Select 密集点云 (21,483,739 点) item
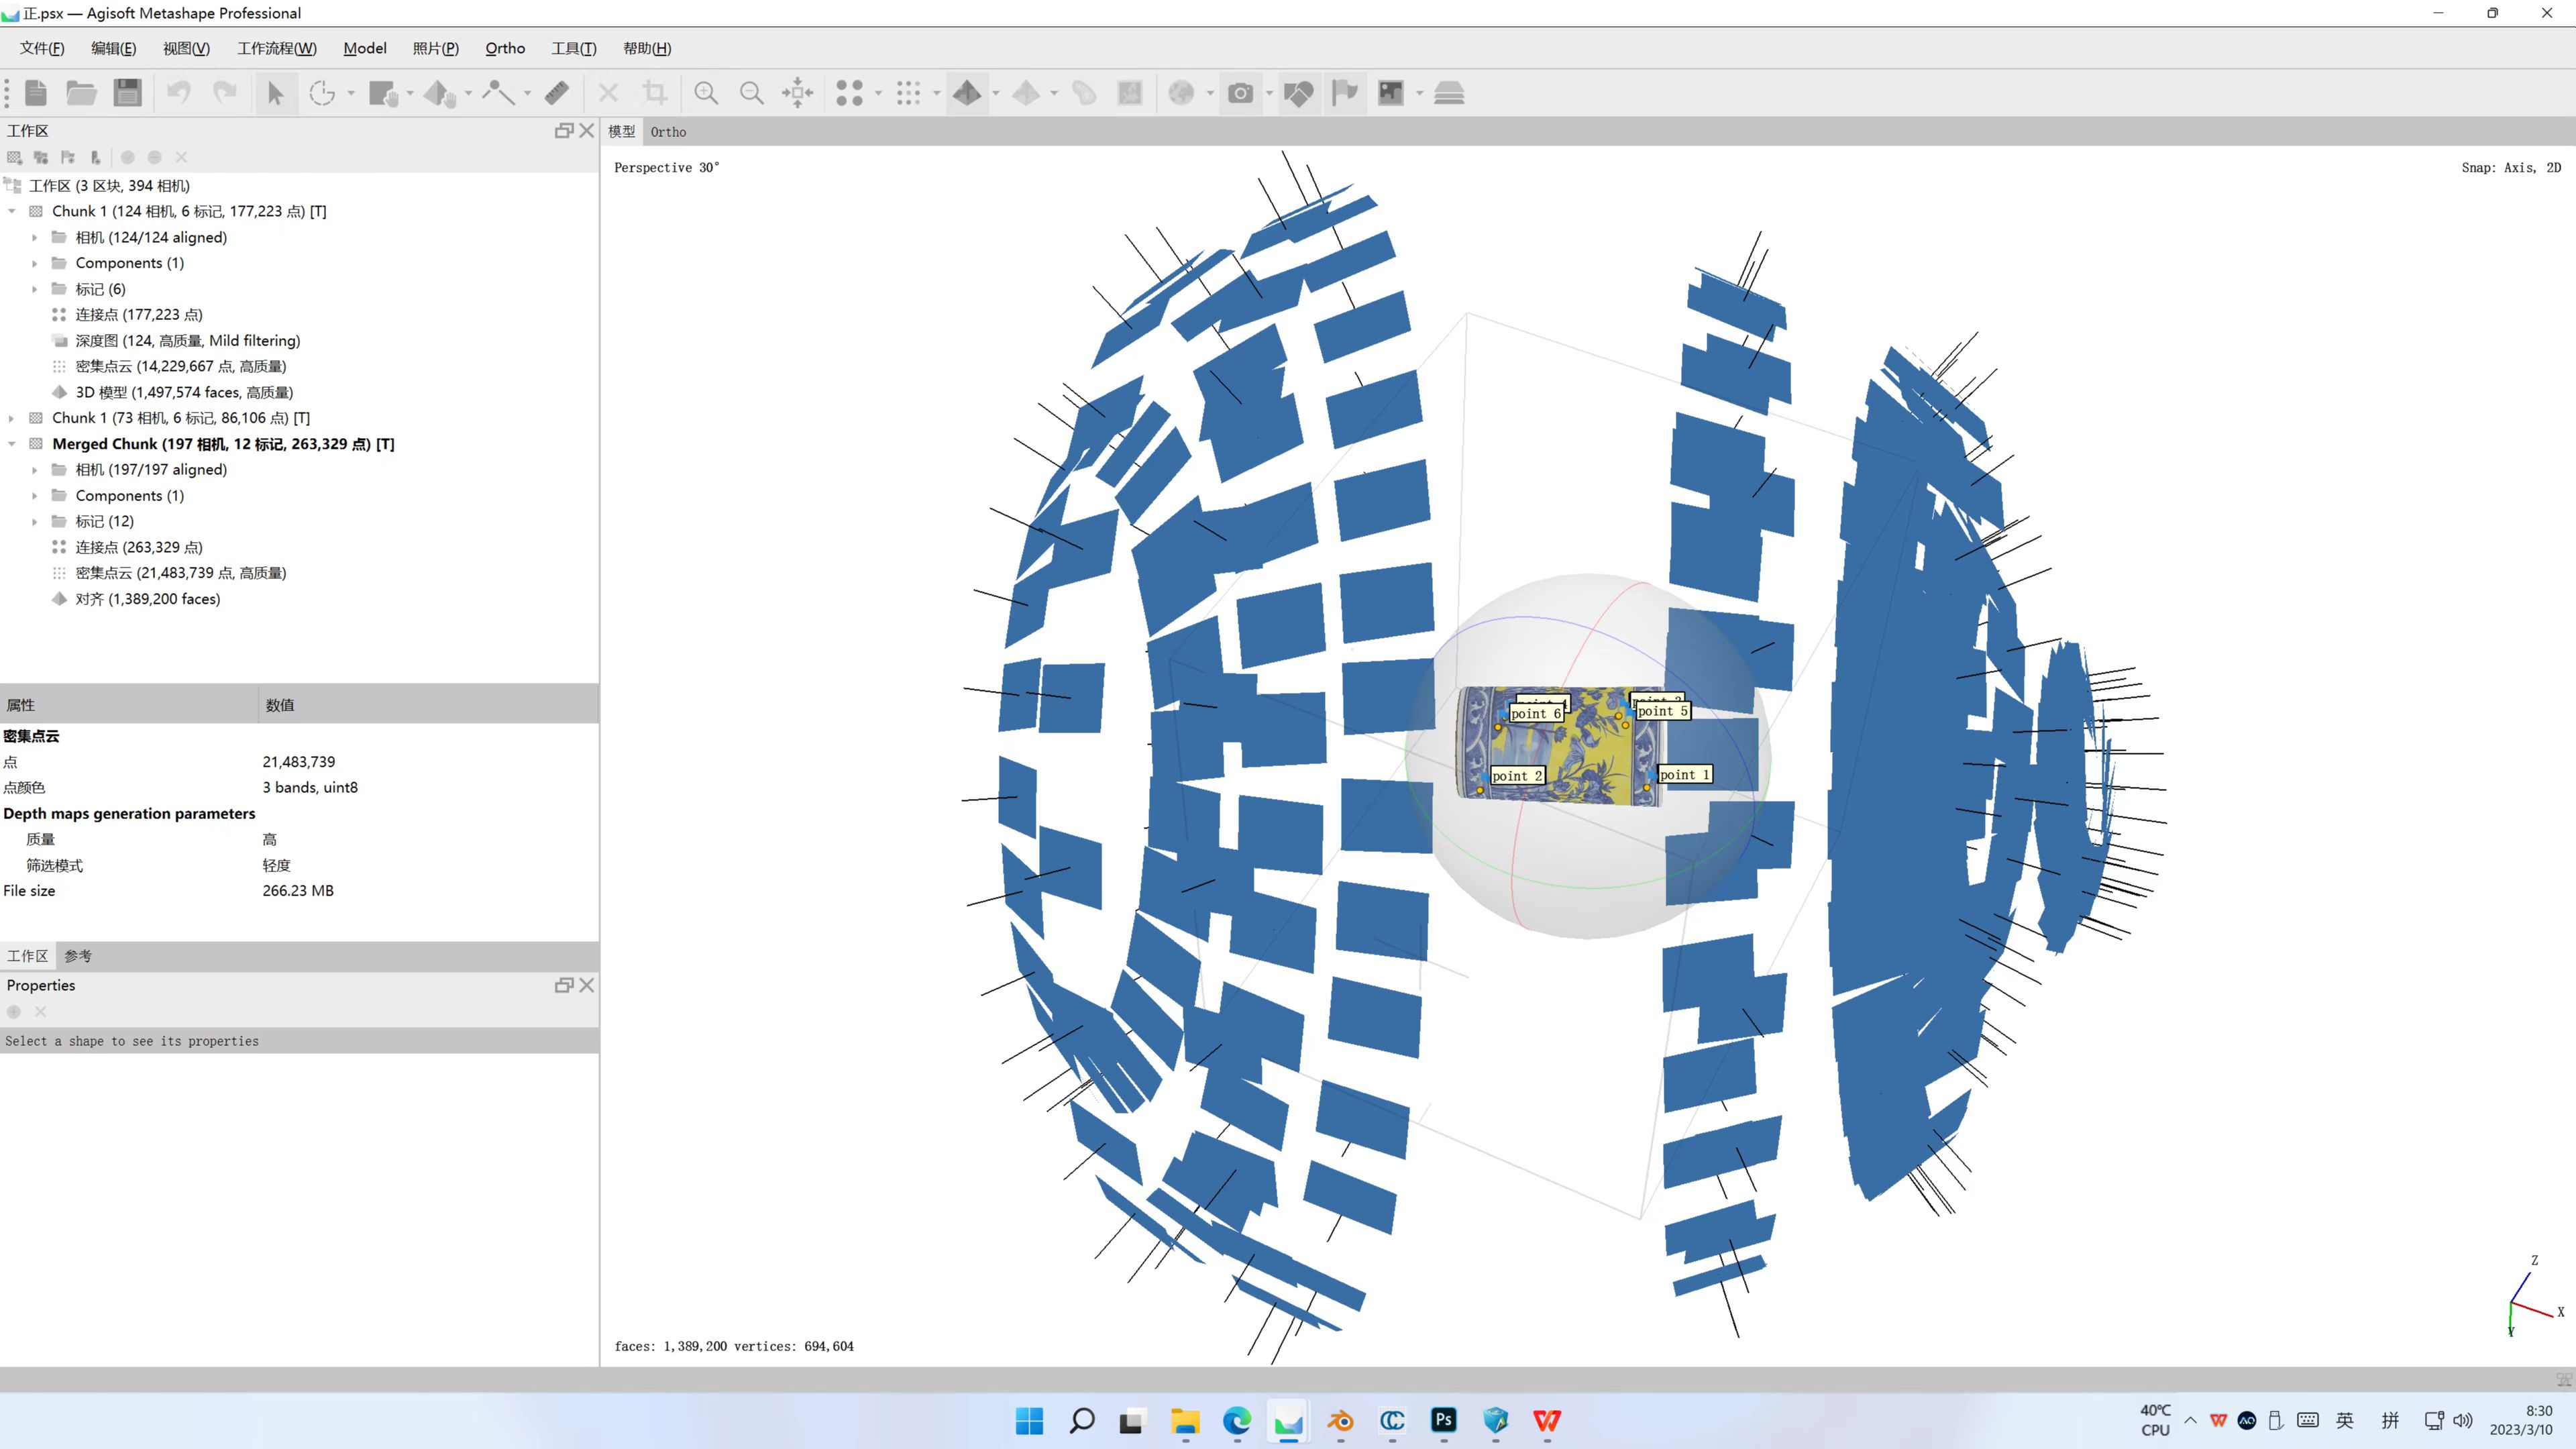 pos(181,573)
